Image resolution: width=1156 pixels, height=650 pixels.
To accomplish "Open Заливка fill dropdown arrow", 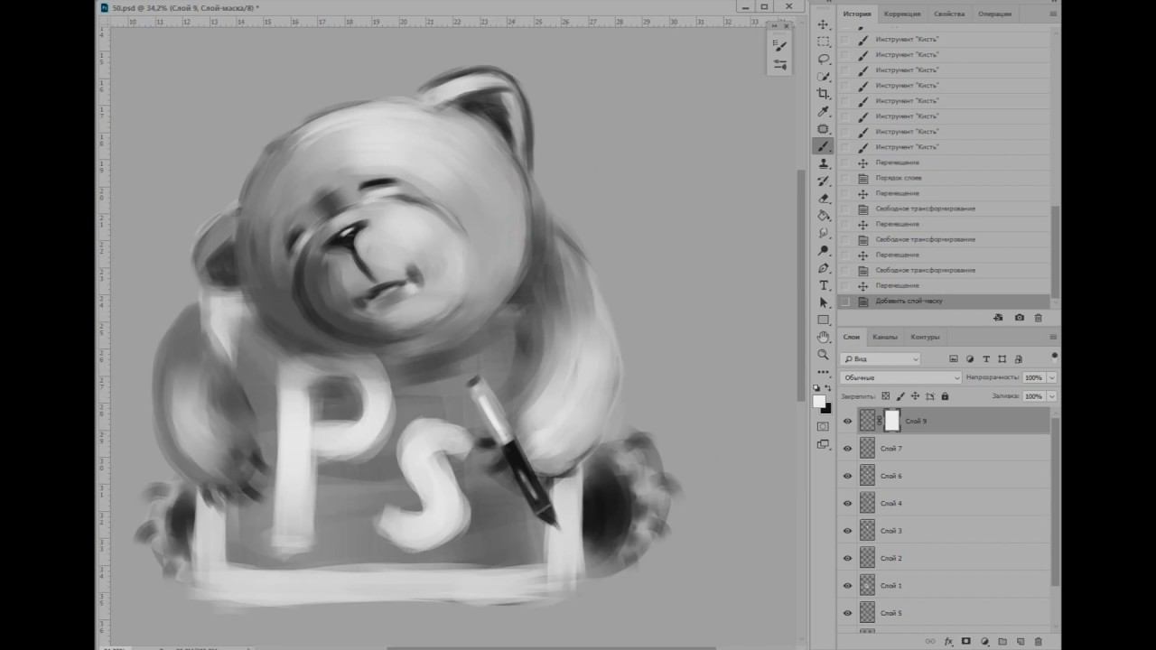I will (1052, 396).
